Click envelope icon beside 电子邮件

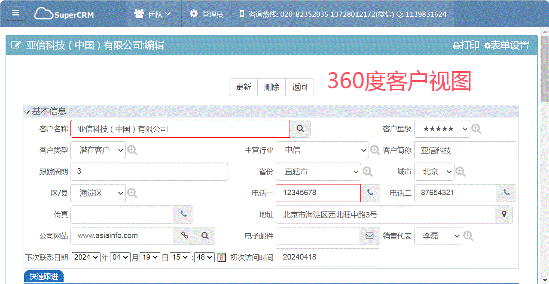tap(369, 236)
